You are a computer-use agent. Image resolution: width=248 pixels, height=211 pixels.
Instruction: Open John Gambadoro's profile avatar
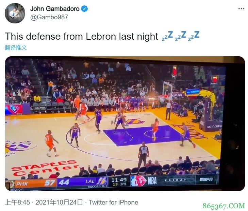click(15, 13)
